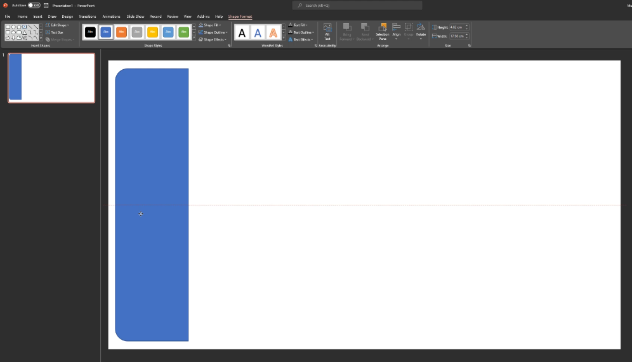Select the Shape Format tab
This screenshot has width=632, height=362.
pos(240,17)
